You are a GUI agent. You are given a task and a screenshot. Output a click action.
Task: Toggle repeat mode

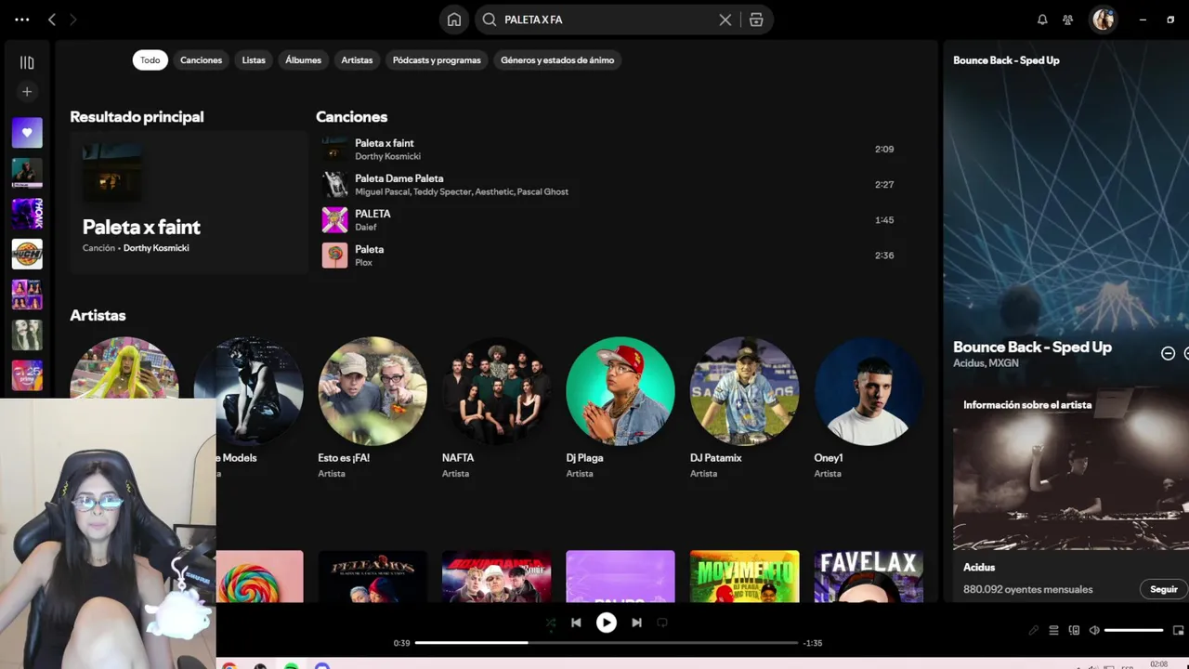(x=662, y=623)
